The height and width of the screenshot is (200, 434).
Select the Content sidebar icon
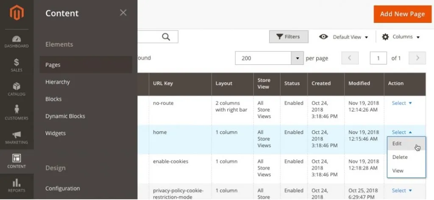tap(17, 161)
